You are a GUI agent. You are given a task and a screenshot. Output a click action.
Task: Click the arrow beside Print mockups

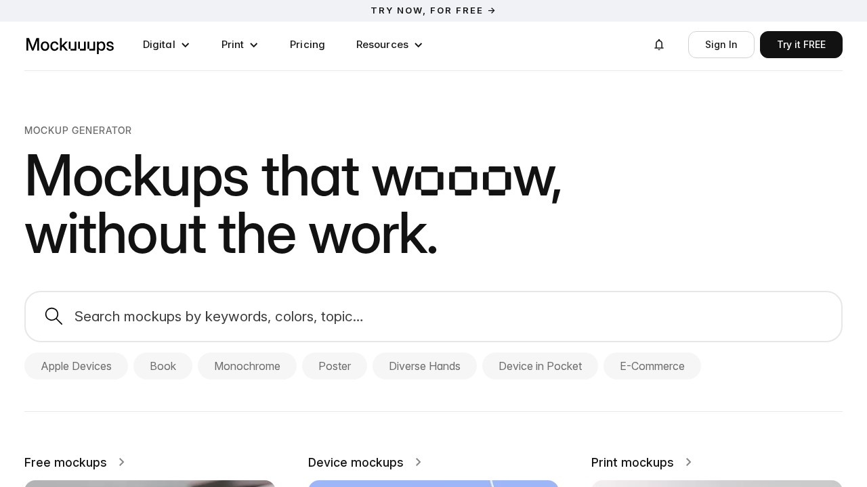(x=689, y=462)
